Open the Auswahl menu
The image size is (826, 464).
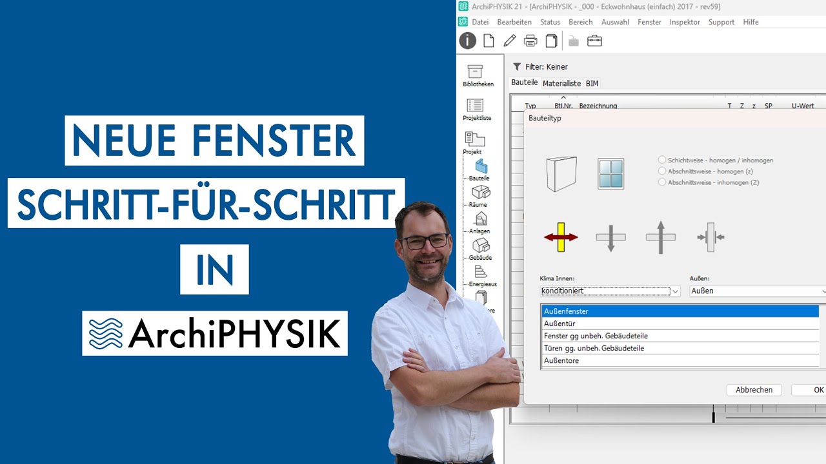[x=615, y=22]
